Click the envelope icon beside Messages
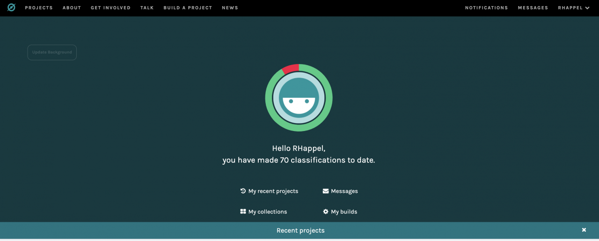Image resolution: width=599 pixels, height=241 pixels. pyautogui.click(x=326, y=191)
